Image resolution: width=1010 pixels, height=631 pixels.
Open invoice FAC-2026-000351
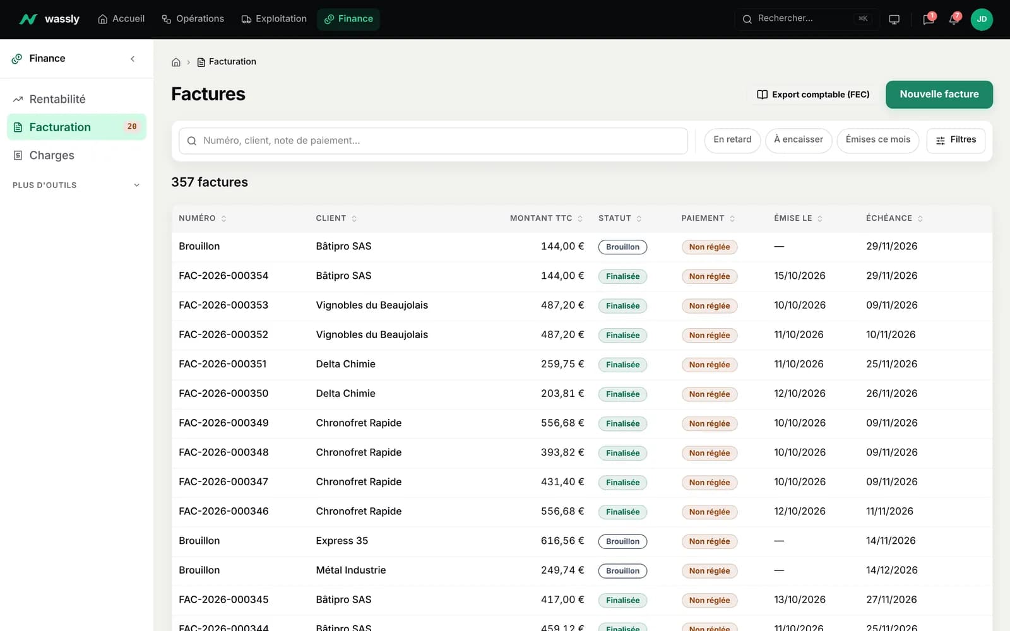581,365
